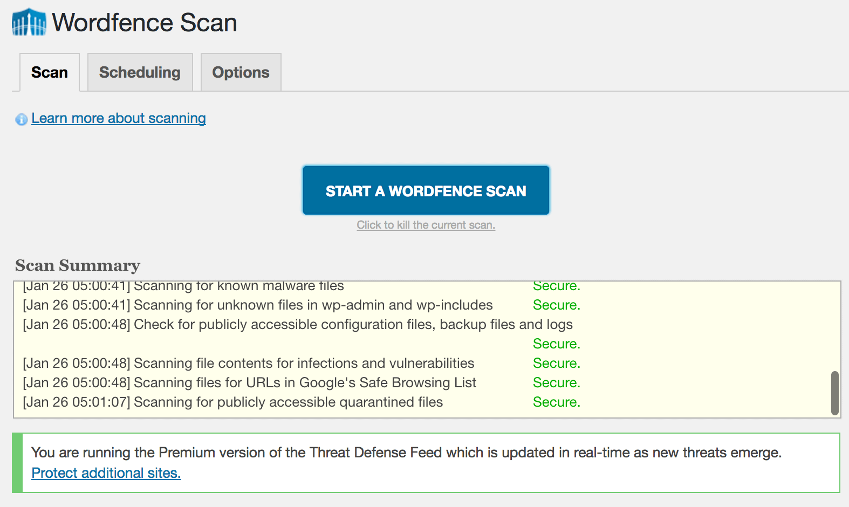Switch to the Scan tab
This screenshot has width=849, height=507.
(x=50, y=72)
